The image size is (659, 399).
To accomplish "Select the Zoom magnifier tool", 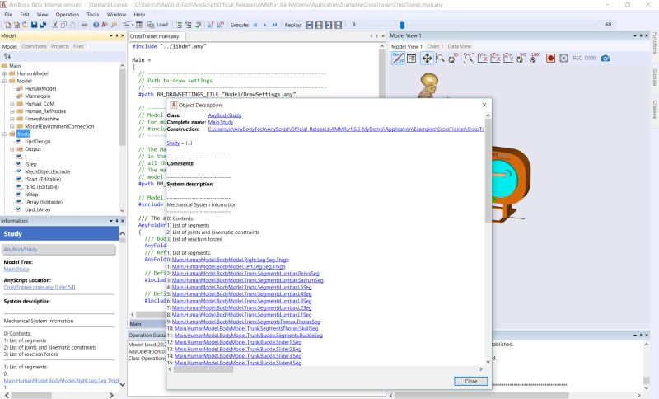I will point(440,58).
